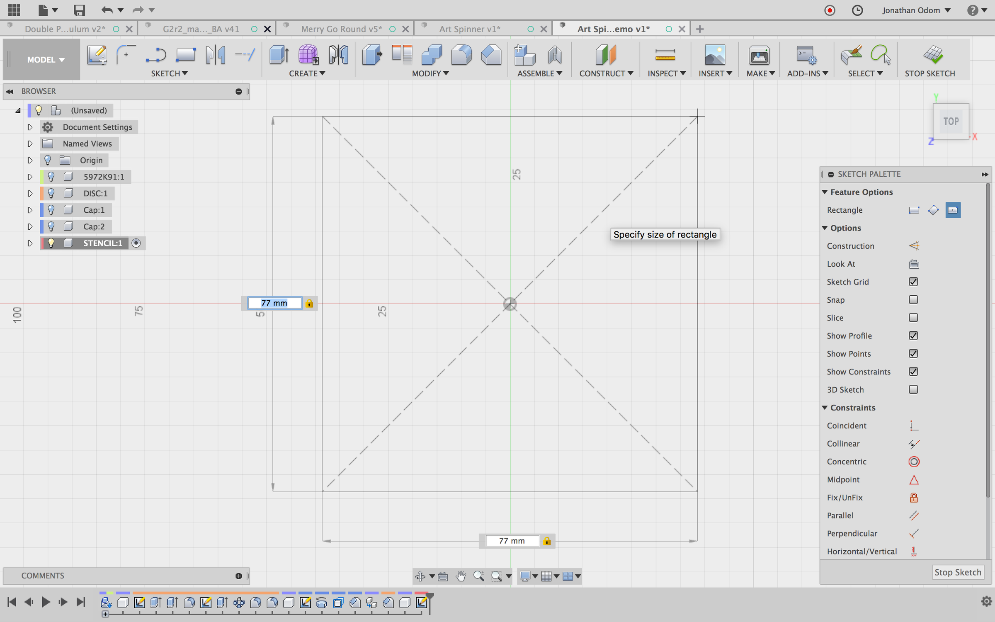Click the Press Pull icon in Modify
Viewport: 995px width, 622px height.
[x=372, y=55]
